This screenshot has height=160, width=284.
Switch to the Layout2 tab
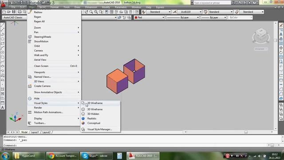46,132
